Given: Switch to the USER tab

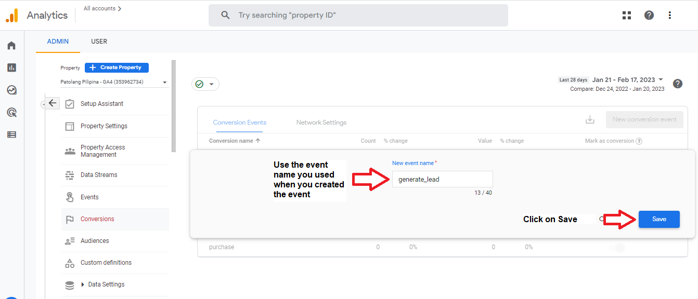Looking at the screenshot, I should pyautogui.click(x=99, y=42).
